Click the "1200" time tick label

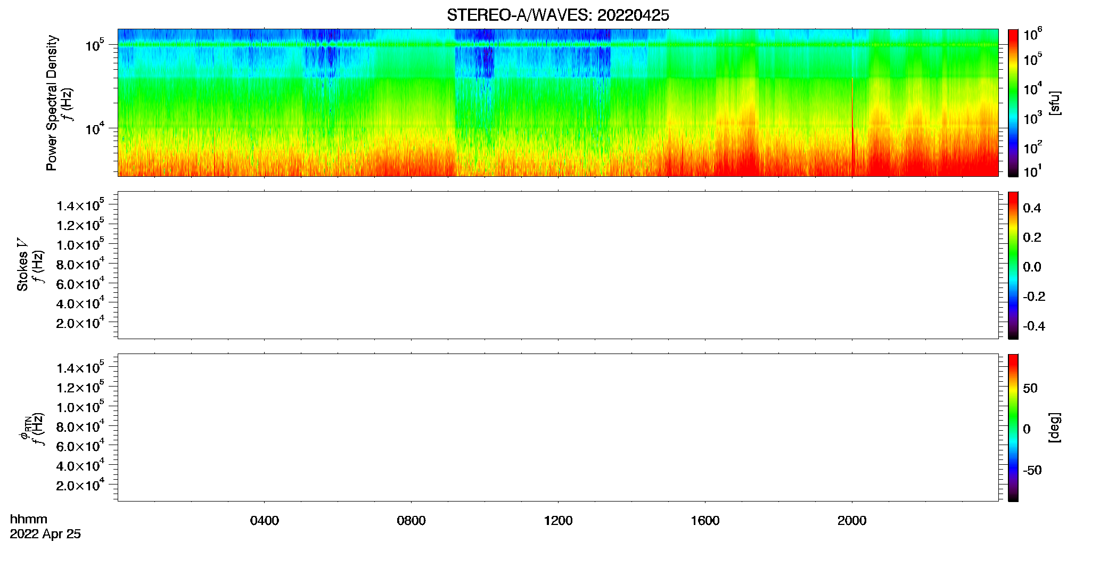[x=558, y=521]
